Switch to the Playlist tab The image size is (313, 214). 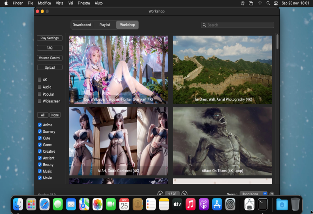pos(105,25)
